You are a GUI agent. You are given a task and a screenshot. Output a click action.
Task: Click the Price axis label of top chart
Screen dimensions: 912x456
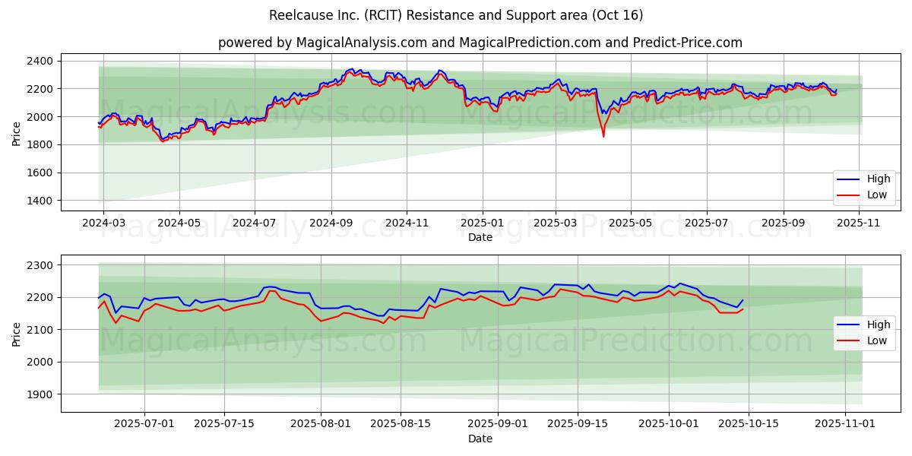[17, 132]
